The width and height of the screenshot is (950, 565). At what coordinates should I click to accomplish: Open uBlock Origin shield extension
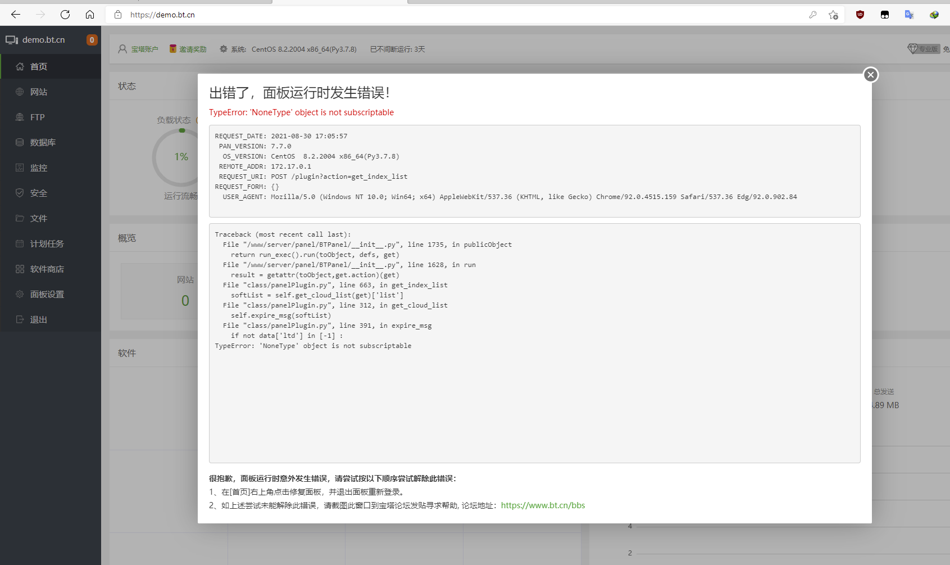tap(860, 15)
